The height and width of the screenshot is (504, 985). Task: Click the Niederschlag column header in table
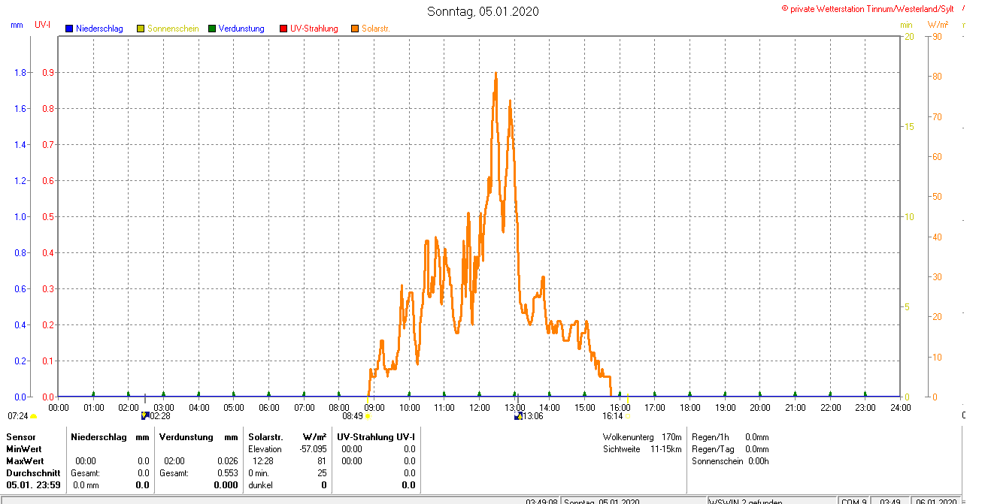point(98,437)
